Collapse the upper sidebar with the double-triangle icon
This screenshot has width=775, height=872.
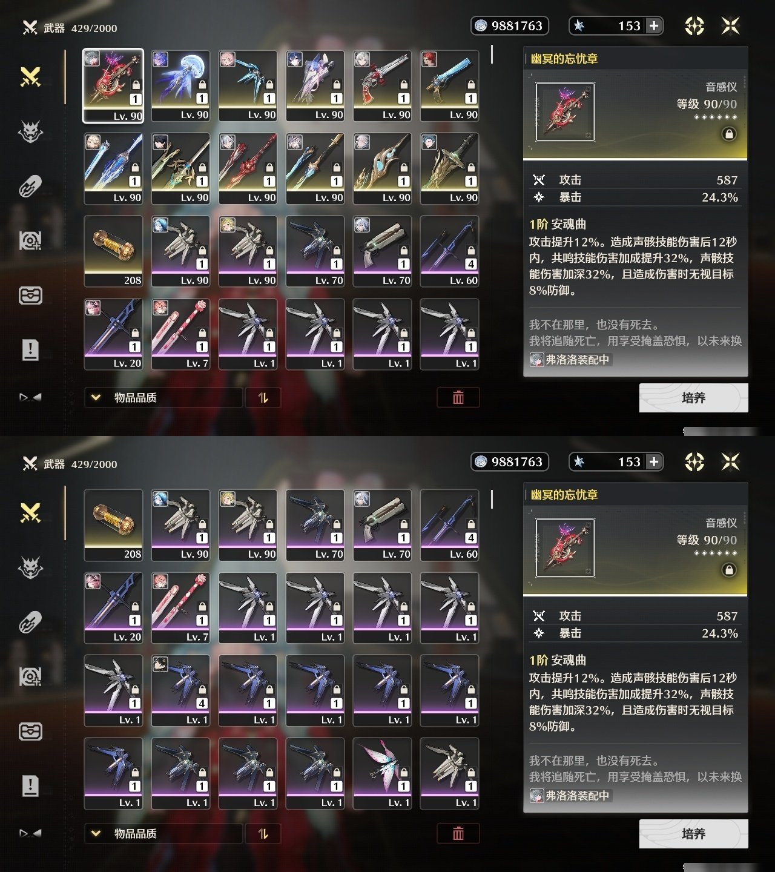[x=30, y=397]
